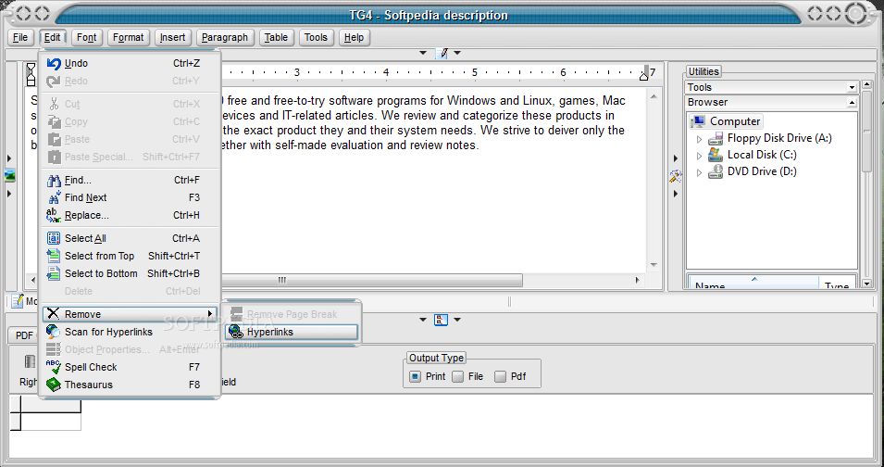This screenshot has height=467, width=884.
Task: Click the hammer tools icon beside Utilities
Action: point(676,177)
